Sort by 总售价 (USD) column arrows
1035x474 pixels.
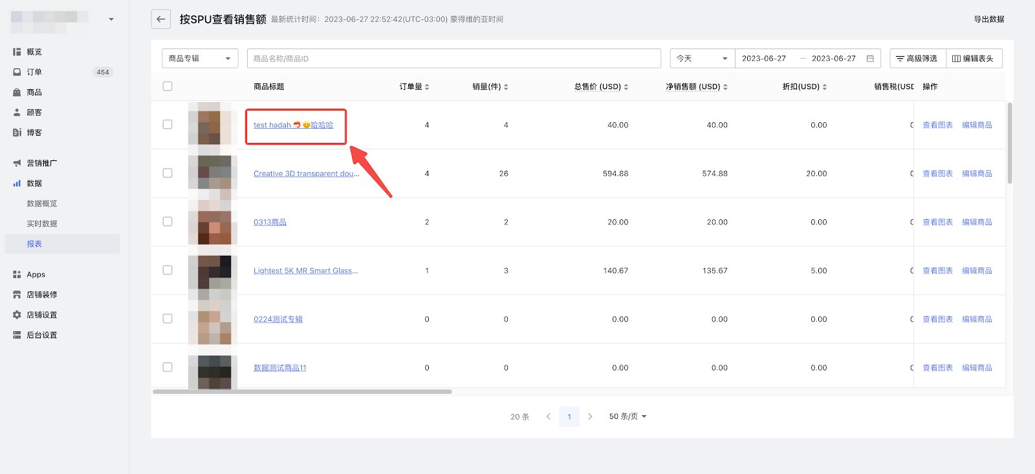pyautogui.click(x=626, y=87)
